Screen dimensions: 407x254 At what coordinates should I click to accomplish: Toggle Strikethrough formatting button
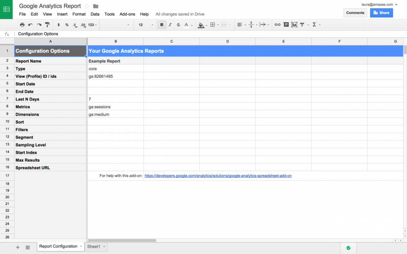click(x=178, y=25)
